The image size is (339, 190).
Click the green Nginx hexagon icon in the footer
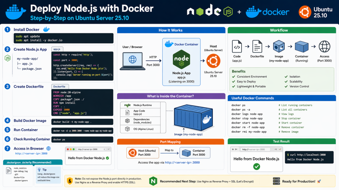[153, 181]
